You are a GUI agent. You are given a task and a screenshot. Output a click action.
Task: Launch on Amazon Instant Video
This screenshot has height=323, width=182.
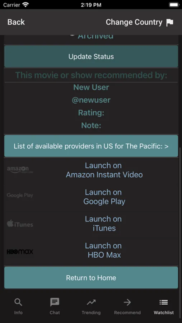pos(104,170)
